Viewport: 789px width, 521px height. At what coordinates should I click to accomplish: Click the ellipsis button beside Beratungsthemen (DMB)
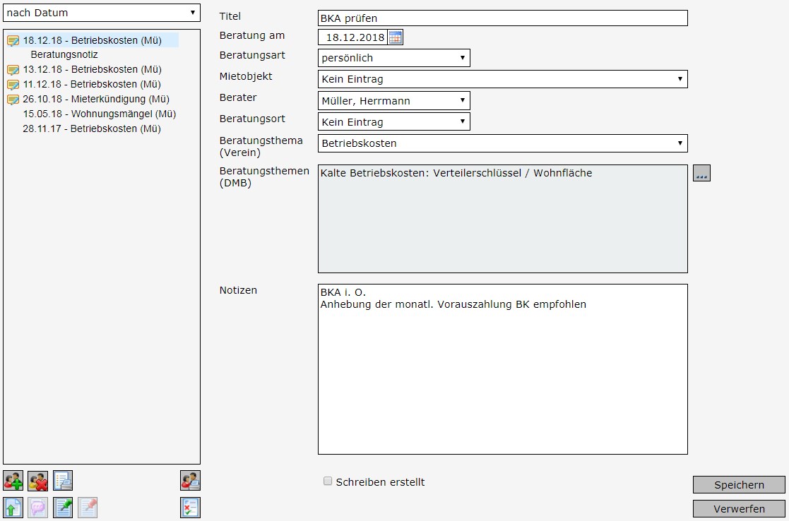[701, 174]
